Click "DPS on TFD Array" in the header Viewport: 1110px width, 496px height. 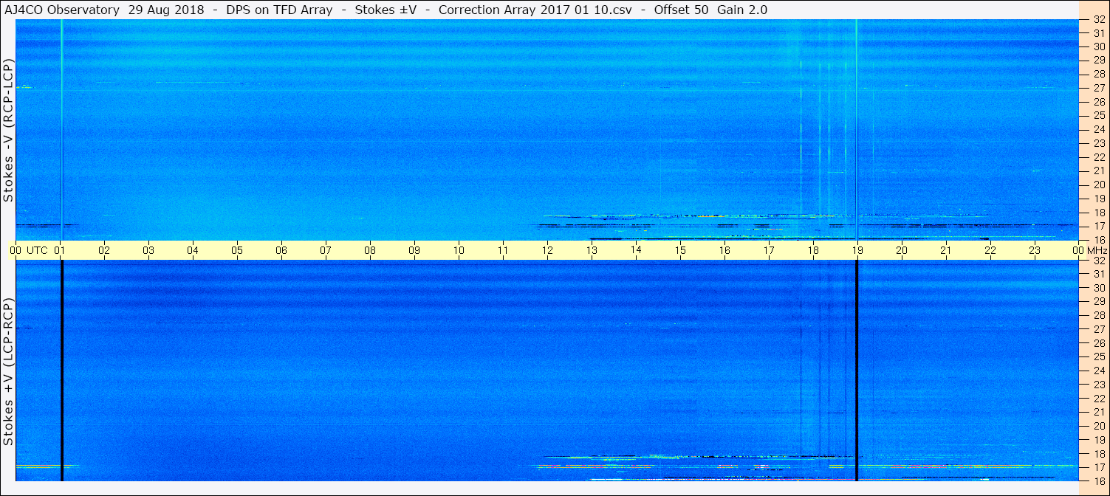(280, 10)
